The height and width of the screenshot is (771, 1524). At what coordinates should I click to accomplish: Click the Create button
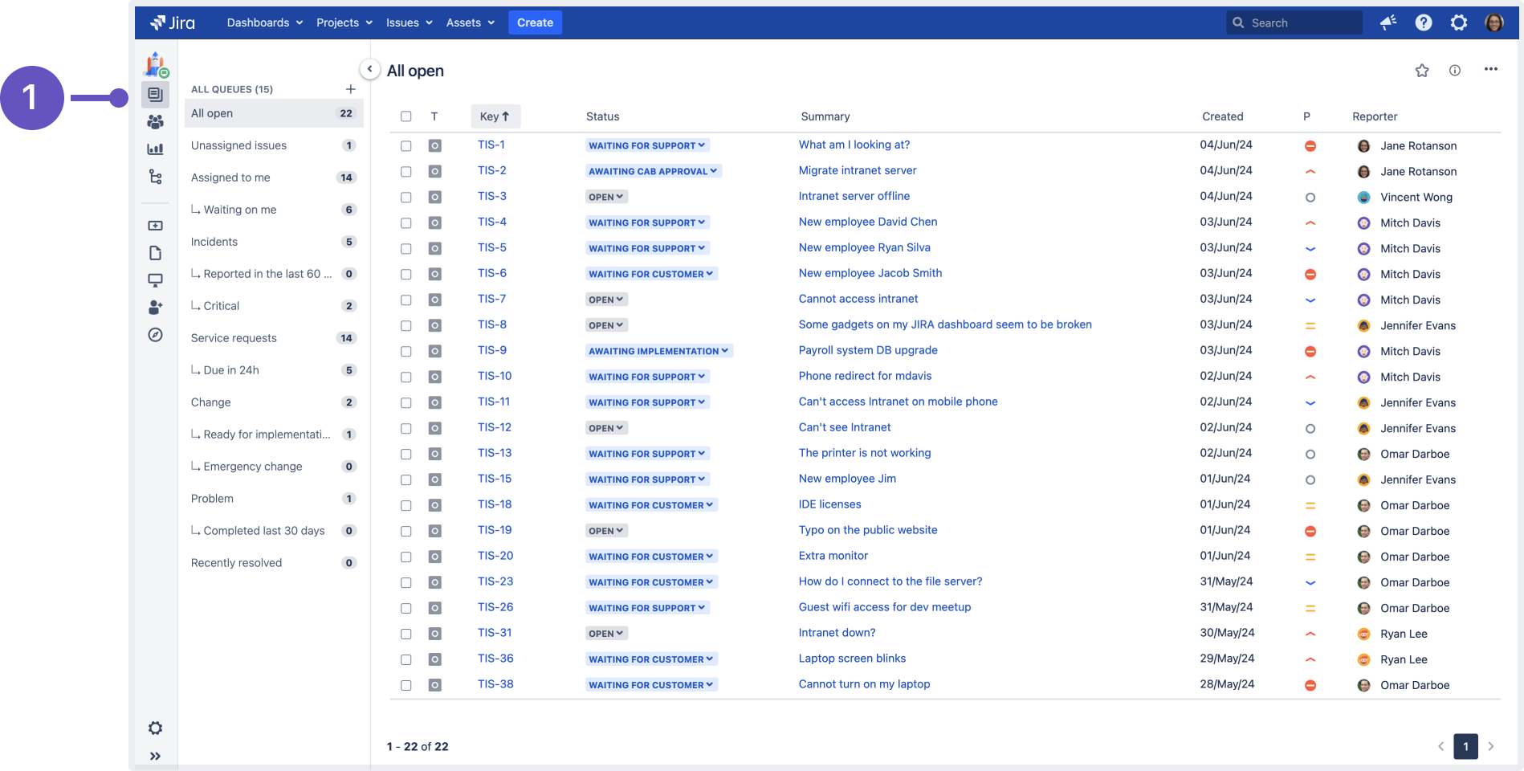(535, 22)
